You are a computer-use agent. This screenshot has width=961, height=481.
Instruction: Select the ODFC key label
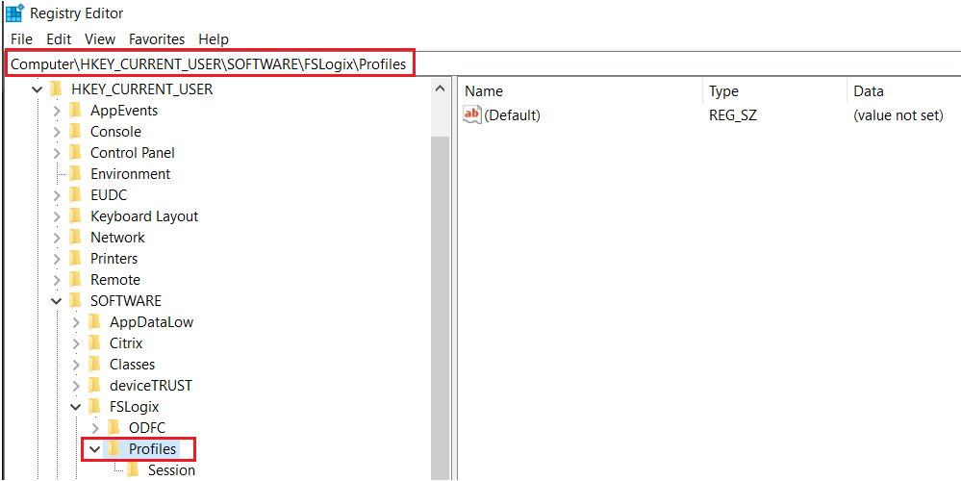(147, 428)
